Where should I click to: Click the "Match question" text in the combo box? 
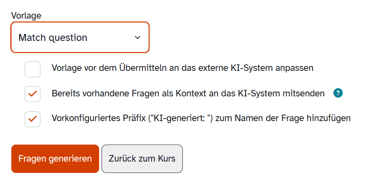(x=53, y=38)
